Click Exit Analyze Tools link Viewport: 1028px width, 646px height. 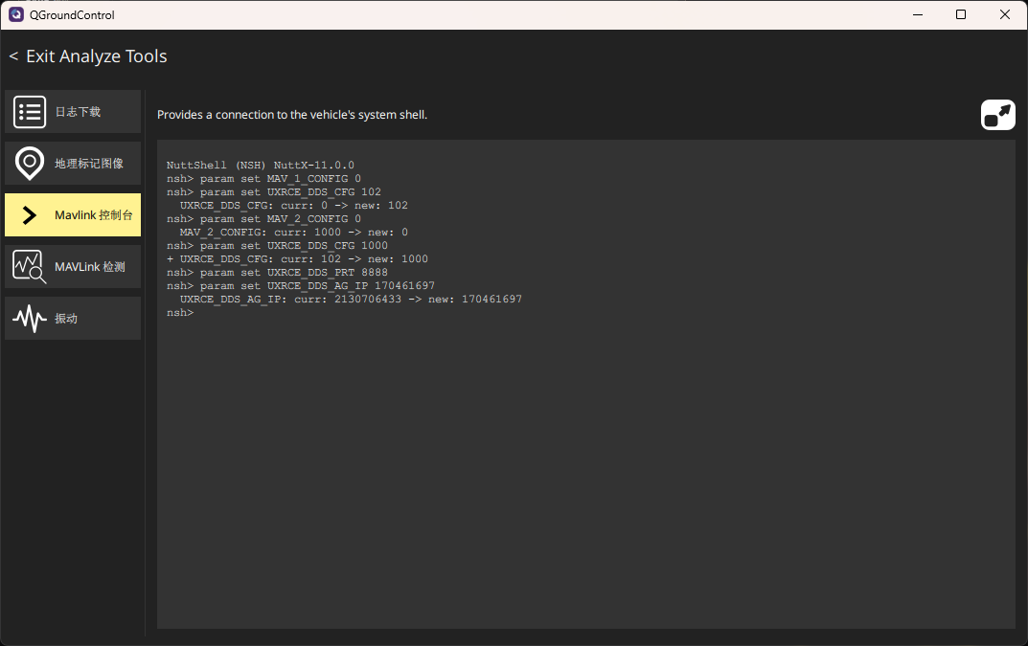(x=97, y=56)
